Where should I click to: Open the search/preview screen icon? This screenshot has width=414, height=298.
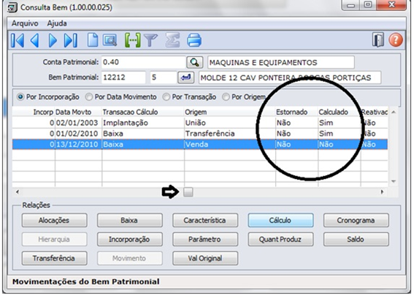click(110, 40)
